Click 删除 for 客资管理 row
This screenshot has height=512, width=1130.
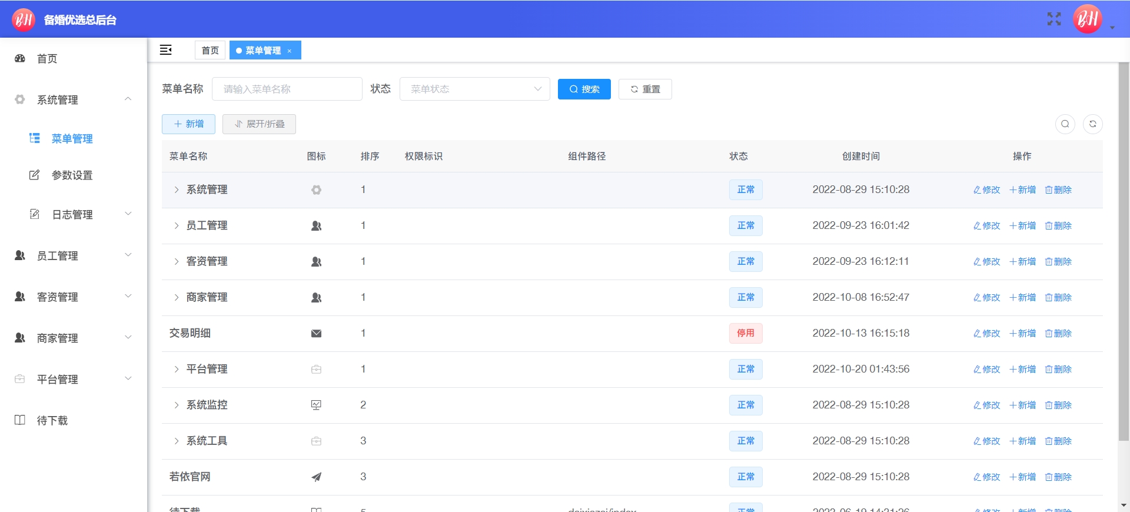click(1058, 261)
